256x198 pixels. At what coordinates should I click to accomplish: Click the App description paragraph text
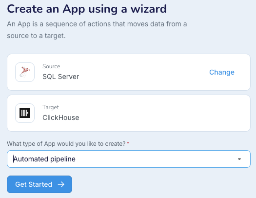pyautogui.click(x=97, y=30)
